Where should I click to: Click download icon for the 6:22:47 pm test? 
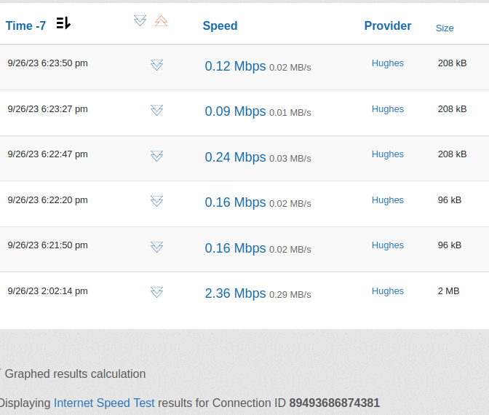tap(156, 156)
